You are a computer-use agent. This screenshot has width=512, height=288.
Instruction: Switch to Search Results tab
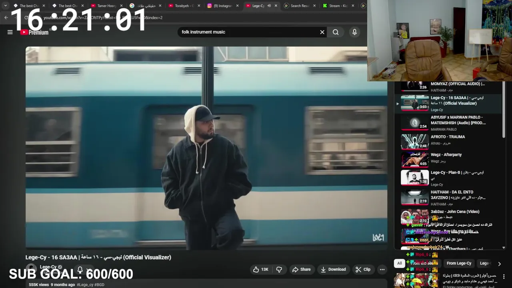[300, 6]
